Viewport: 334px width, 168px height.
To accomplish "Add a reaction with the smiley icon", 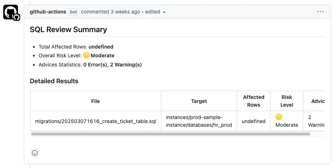I will pos(35,153).
